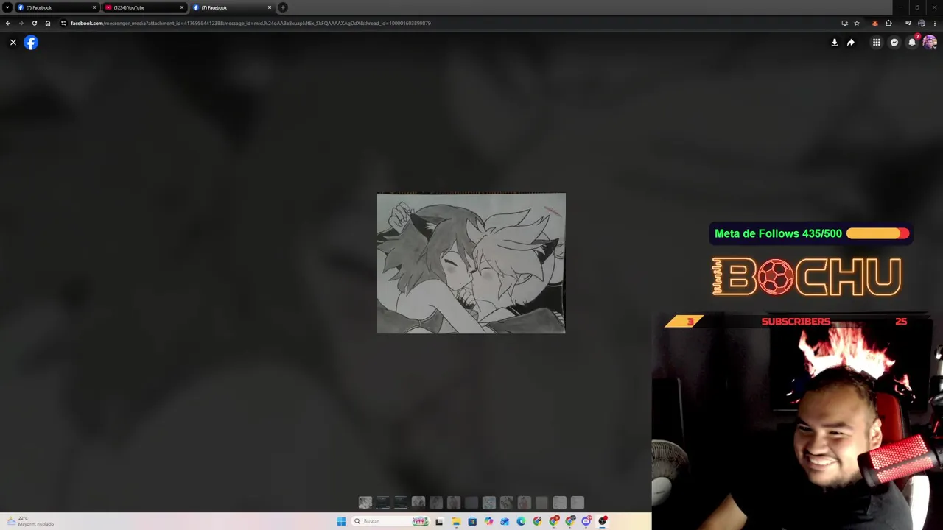Expand the tab search dropdown
This screenshot has height=530, width=943.
click(x=7, y=7)
